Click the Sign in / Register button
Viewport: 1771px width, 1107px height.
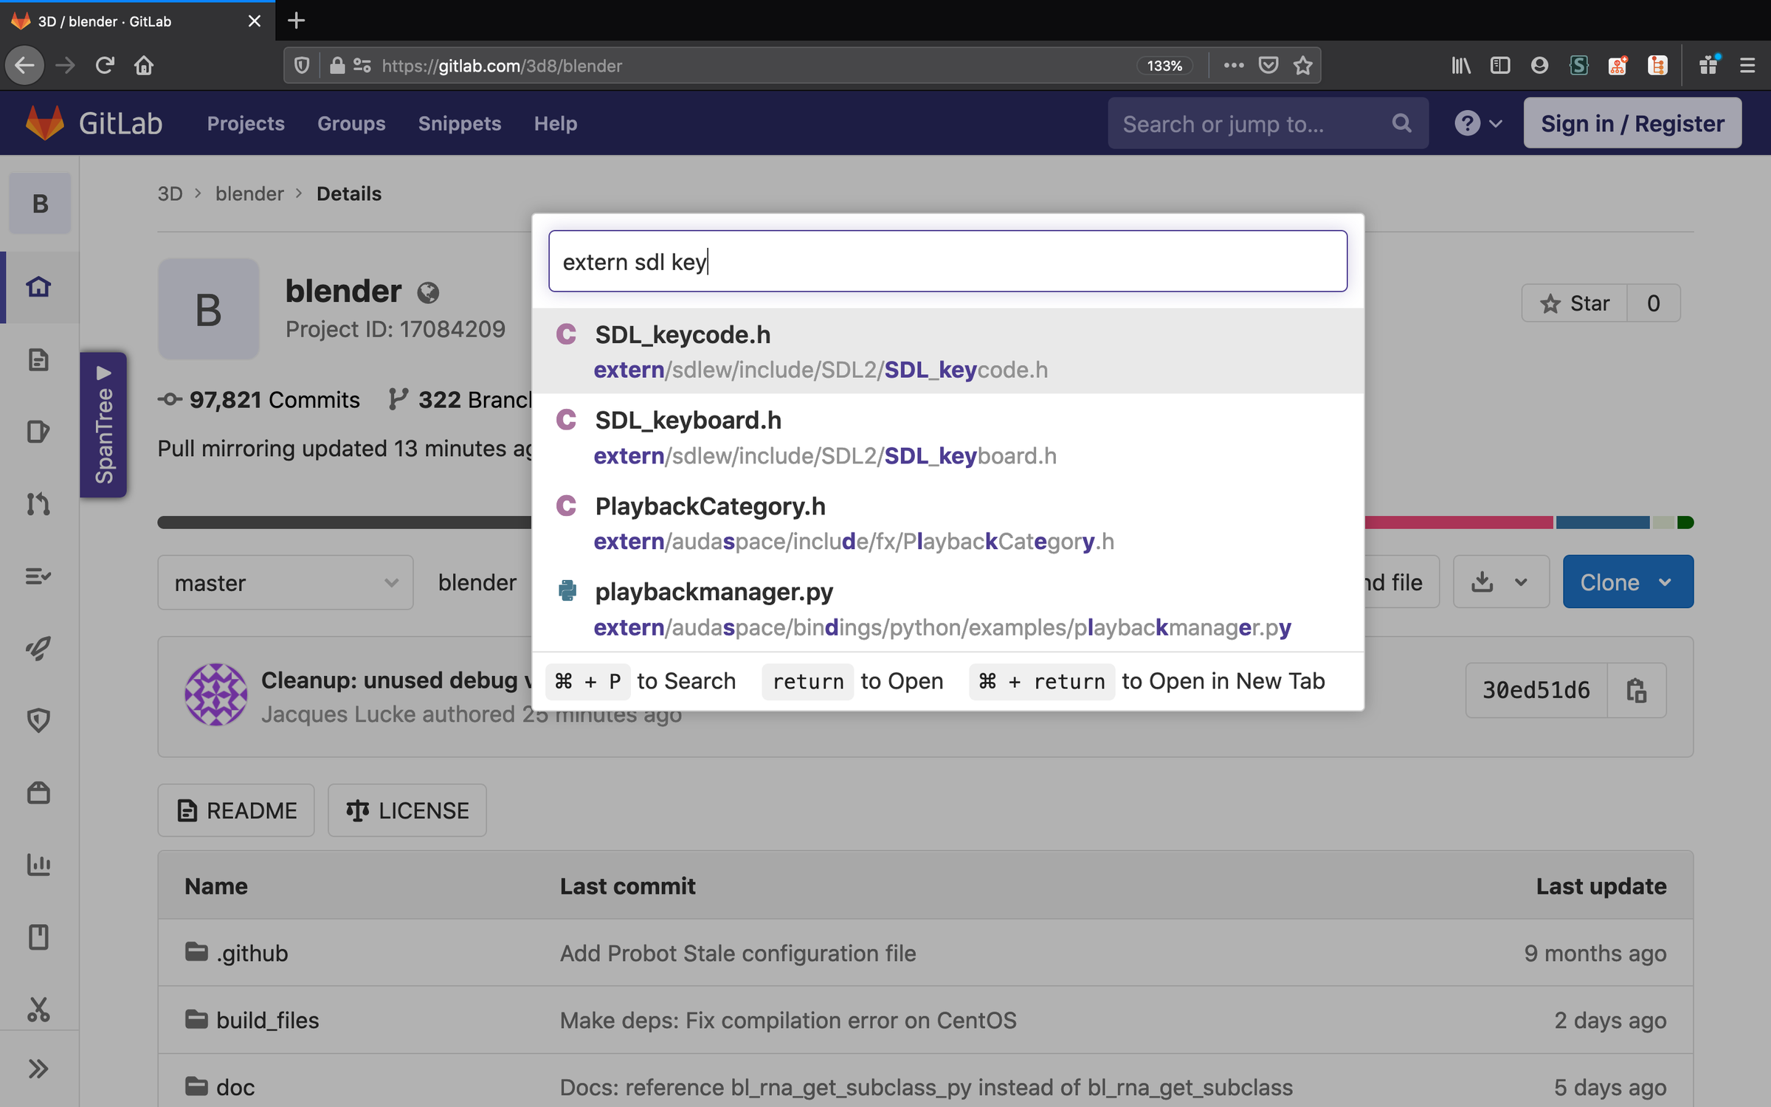pyautogui.click(x=1632, y=123)
